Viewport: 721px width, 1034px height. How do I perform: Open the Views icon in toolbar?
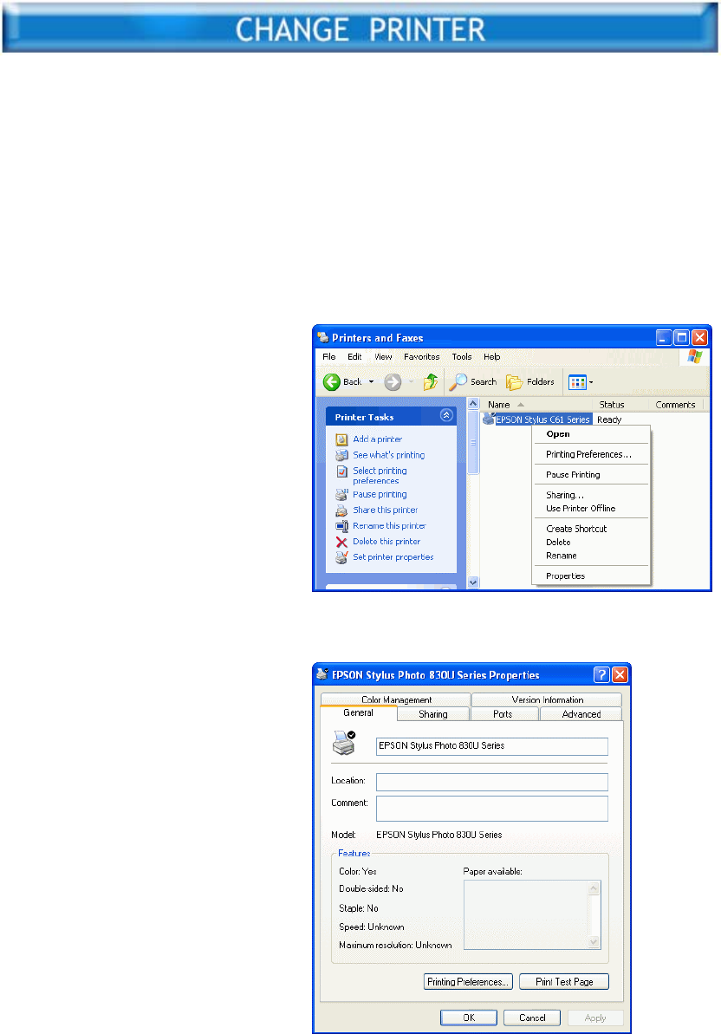pos(577,382)
